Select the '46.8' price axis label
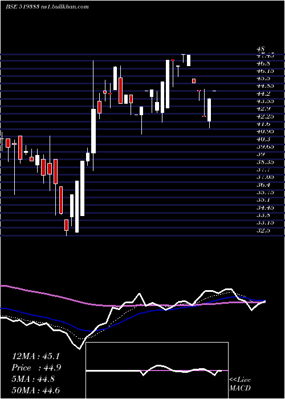 coord(263,63)
